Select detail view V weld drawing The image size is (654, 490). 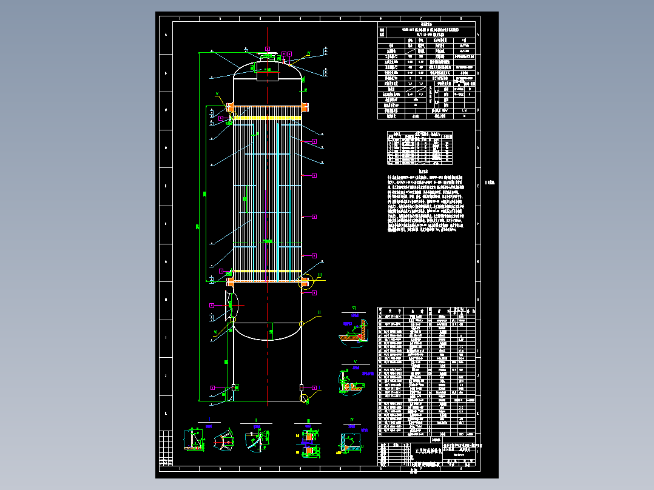pyautogui.click(x=353, y=383)
